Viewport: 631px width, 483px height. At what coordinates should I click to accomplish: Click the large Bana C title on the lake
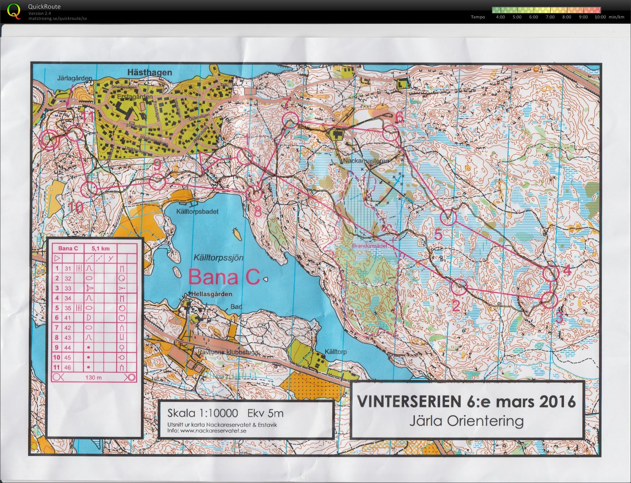(224, 277)
